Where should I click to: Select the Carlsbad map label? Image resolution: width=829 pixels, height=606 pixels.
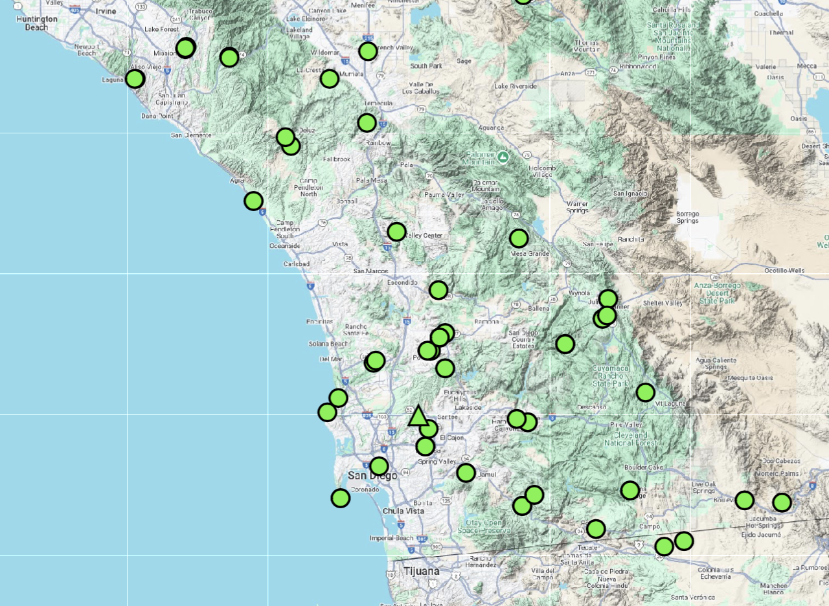(297, 264)
